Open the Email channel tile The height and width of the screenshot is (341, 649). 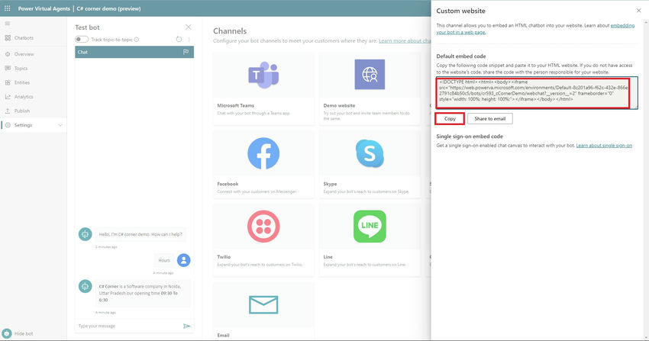263,312
